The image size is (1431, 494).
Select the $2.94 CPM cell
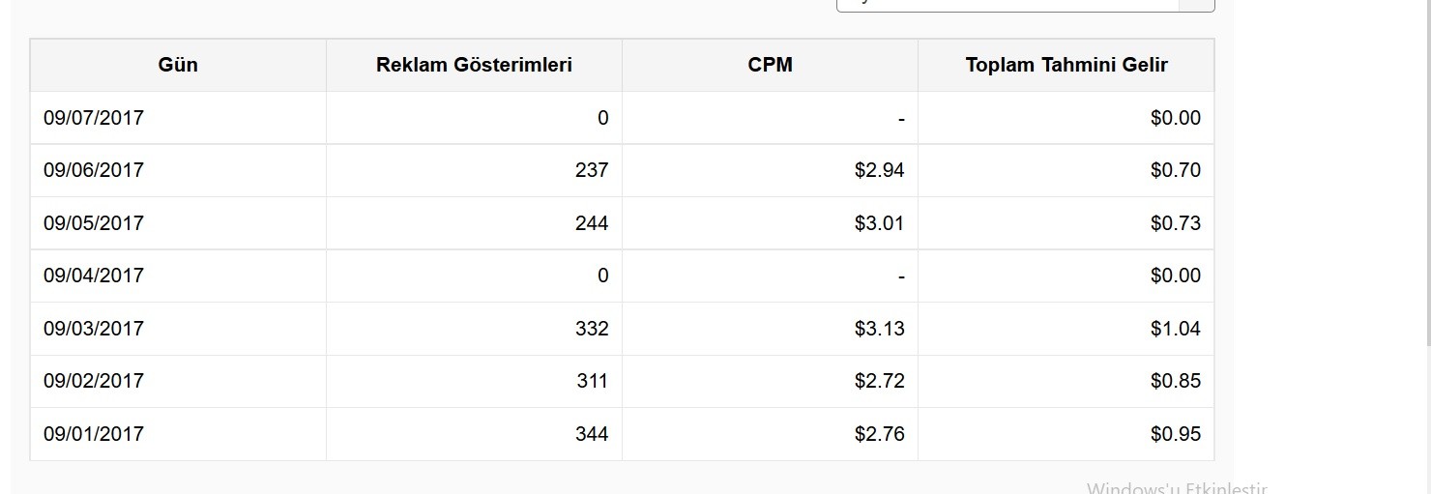click(770, 170)
